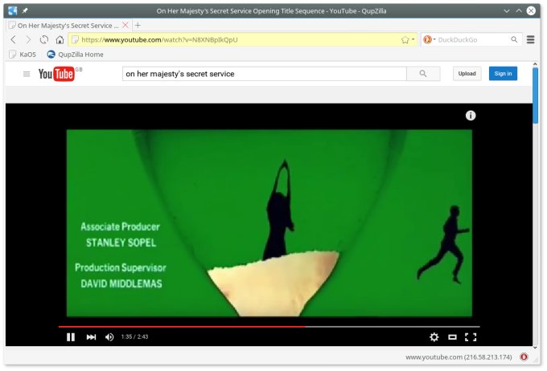The width and height of the screenshot is (547, 371).
Task: Enter fullscreen video mode
Action: [471, 337]
